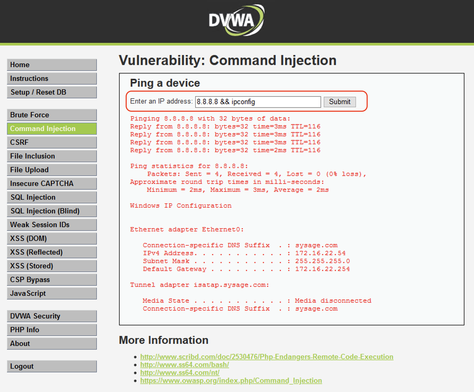Open File Upload page
474x392 pixels.
point(52,170)
